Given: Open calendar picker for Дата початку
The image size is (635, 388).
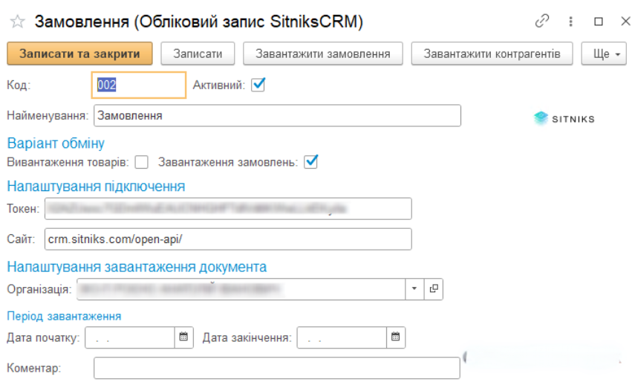Looking at the screenshot, I should [184, 337].
